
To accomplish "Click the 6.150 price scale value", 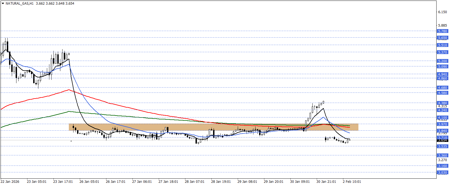I will point(442,12).
